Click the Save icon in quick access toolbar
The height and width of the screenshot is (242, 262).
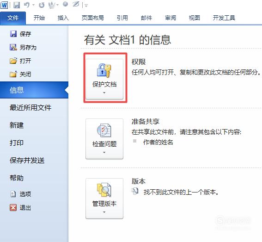click(17, 5)
